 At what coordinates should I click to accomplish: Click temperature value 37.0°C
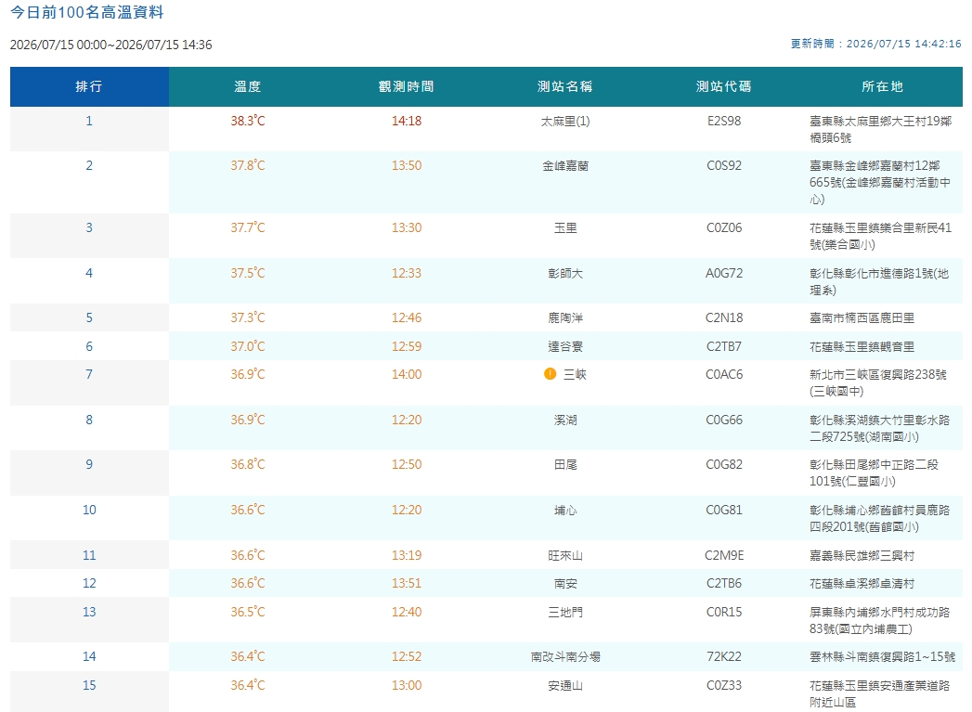(x=248, y=345)
